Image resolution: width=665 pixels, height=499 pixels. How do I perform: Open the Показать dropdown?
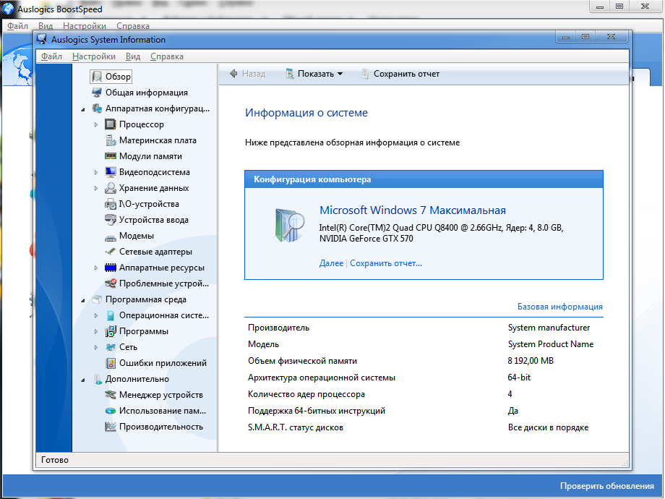coord(314,74)
